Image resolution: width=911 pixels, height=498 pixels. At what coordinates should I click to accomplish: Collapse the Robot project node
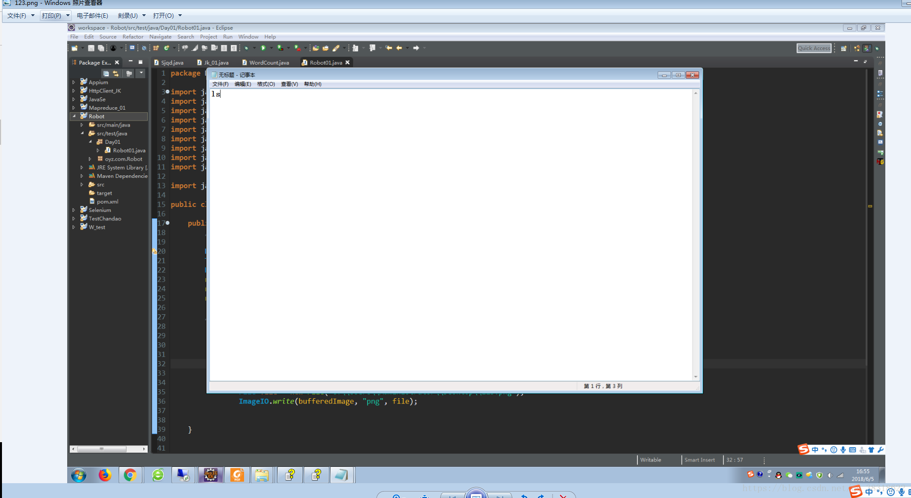74,116
